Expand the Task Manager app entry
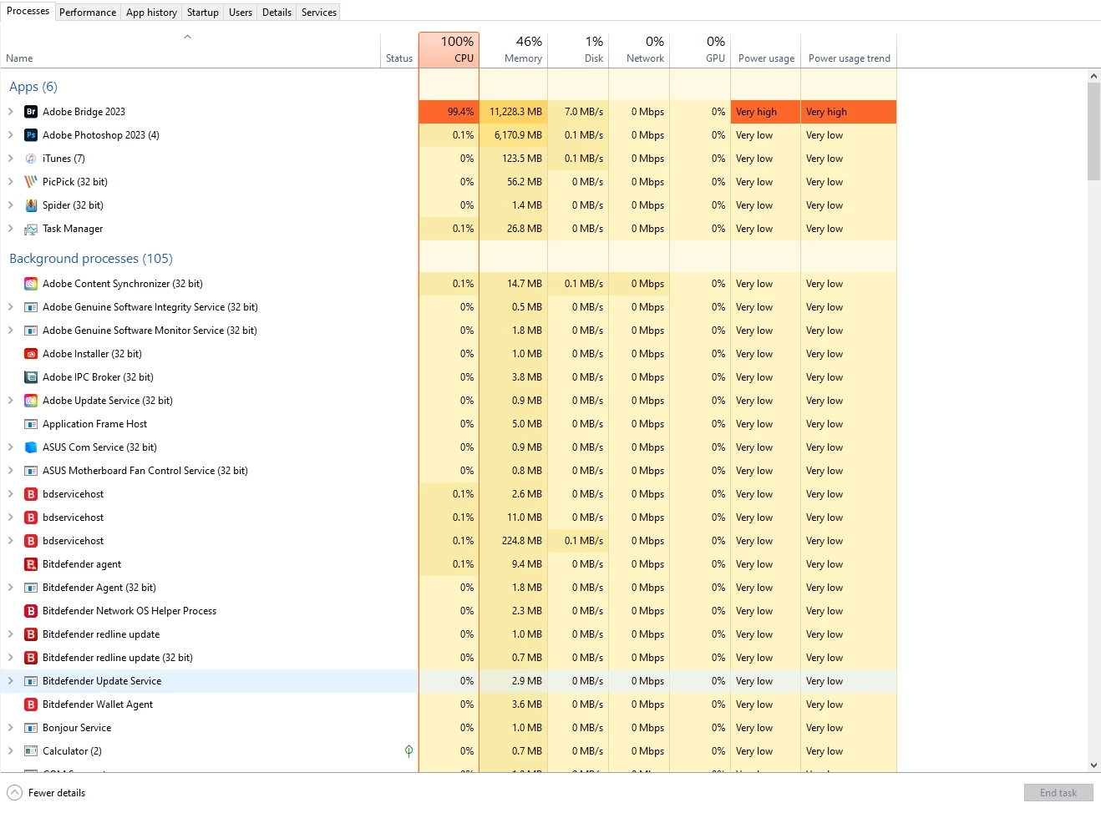1101x813 pixels. tap(11, 229)
